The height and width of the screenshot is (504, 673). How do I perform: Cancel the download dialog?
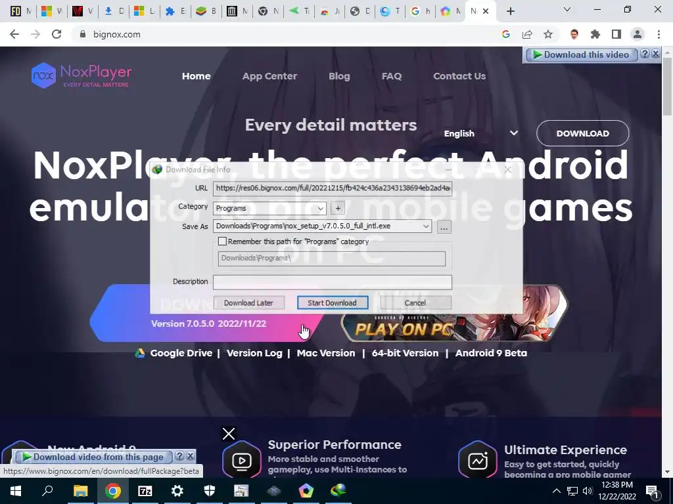tap(415, 303)
